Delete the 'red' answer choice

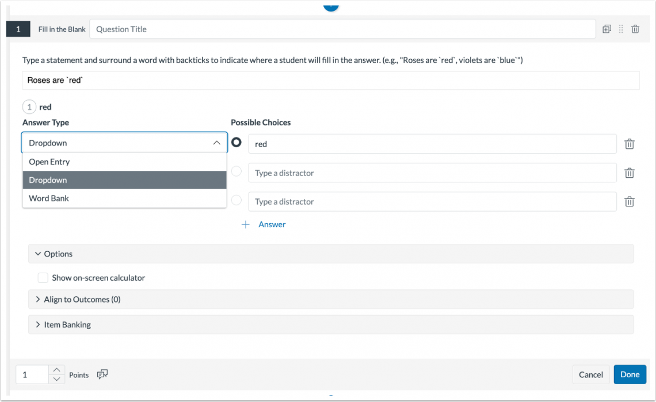pos(629,144)
